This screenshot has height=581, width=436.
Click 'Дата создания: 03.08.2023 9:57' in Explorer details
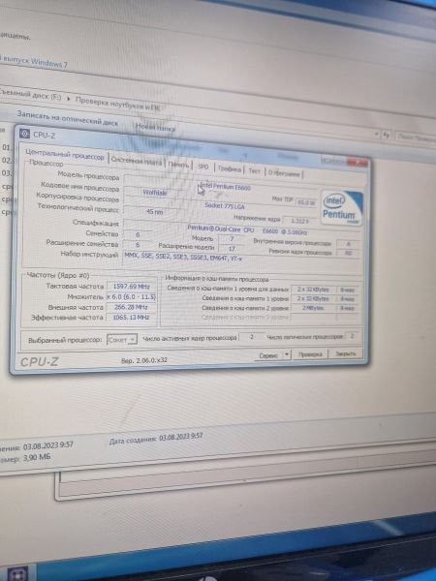[156, 439]
